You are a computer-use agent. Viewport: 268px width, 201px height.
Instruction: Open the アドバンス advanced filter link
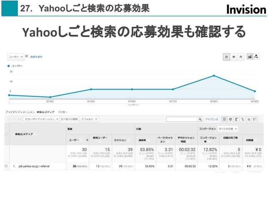pos(212,119)
